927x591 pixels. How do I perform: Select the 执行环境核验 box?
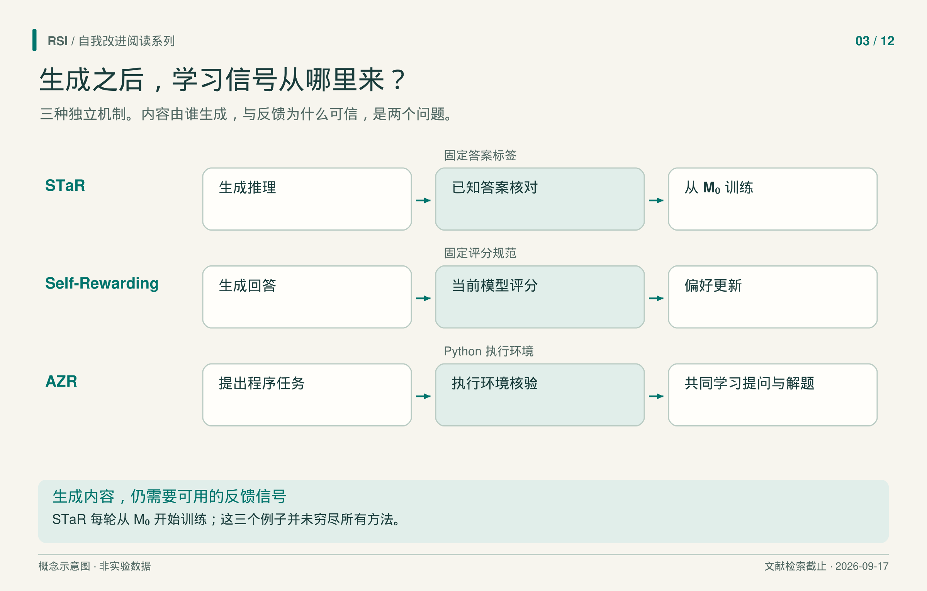[540, 395]
